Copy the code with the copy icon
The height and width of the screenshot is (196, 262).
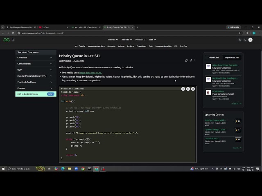(193, 89)
